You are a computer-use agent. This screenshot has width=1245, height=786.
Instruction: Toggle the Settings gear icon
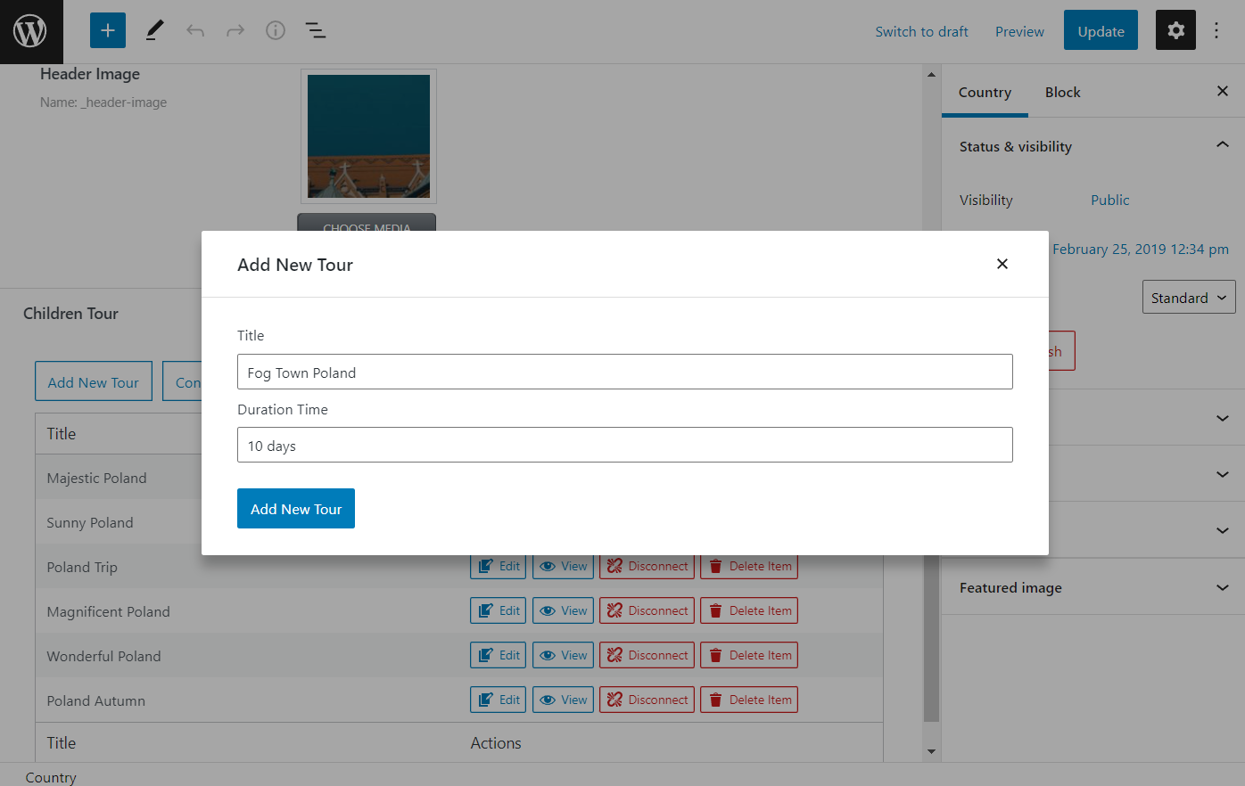click(1175, 30)
